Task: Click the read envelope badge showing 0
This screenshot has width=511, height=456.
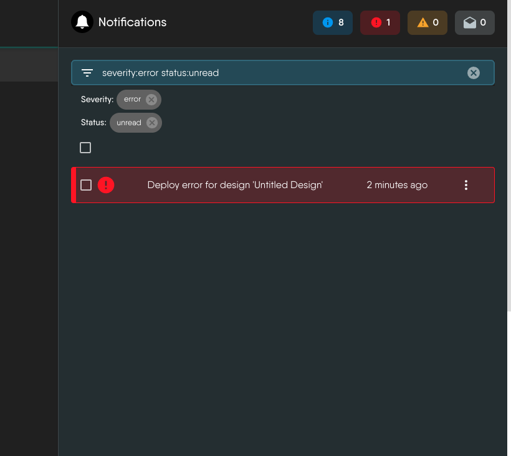Action: pyautogui.click(x=475, y=22)
